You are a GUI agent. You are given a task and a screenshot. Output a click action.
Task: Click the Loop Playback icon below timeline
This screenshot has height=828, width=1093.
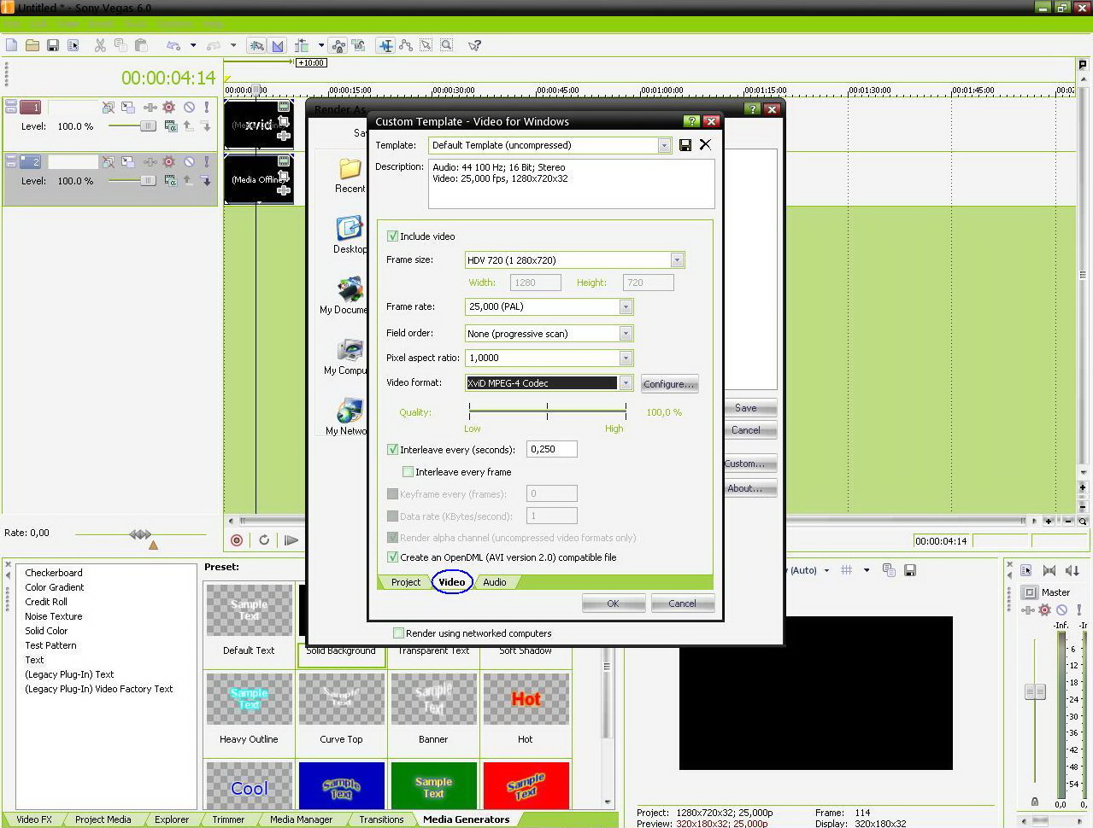click(x=264, y=539)
